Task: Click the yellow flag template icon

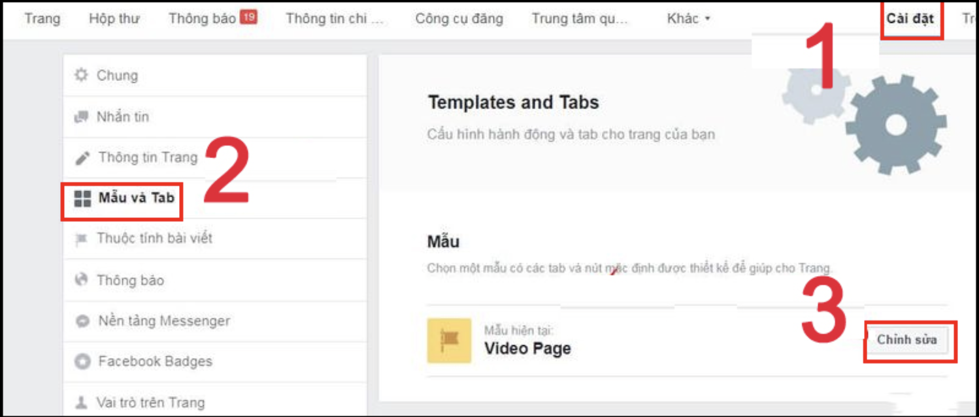Action: pyautogui.click(x=448, y=341)
